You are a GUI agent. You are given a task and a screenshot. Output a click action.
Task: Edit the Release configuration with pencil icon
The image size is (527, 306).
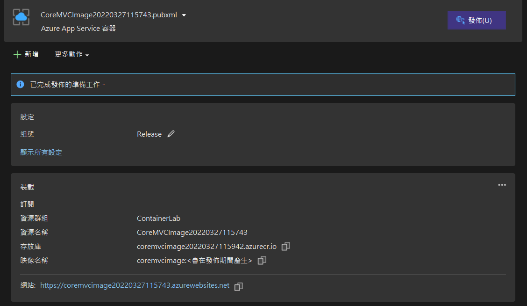171,134
